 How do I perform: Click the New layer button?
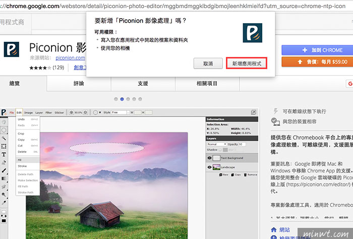point(224,174)
